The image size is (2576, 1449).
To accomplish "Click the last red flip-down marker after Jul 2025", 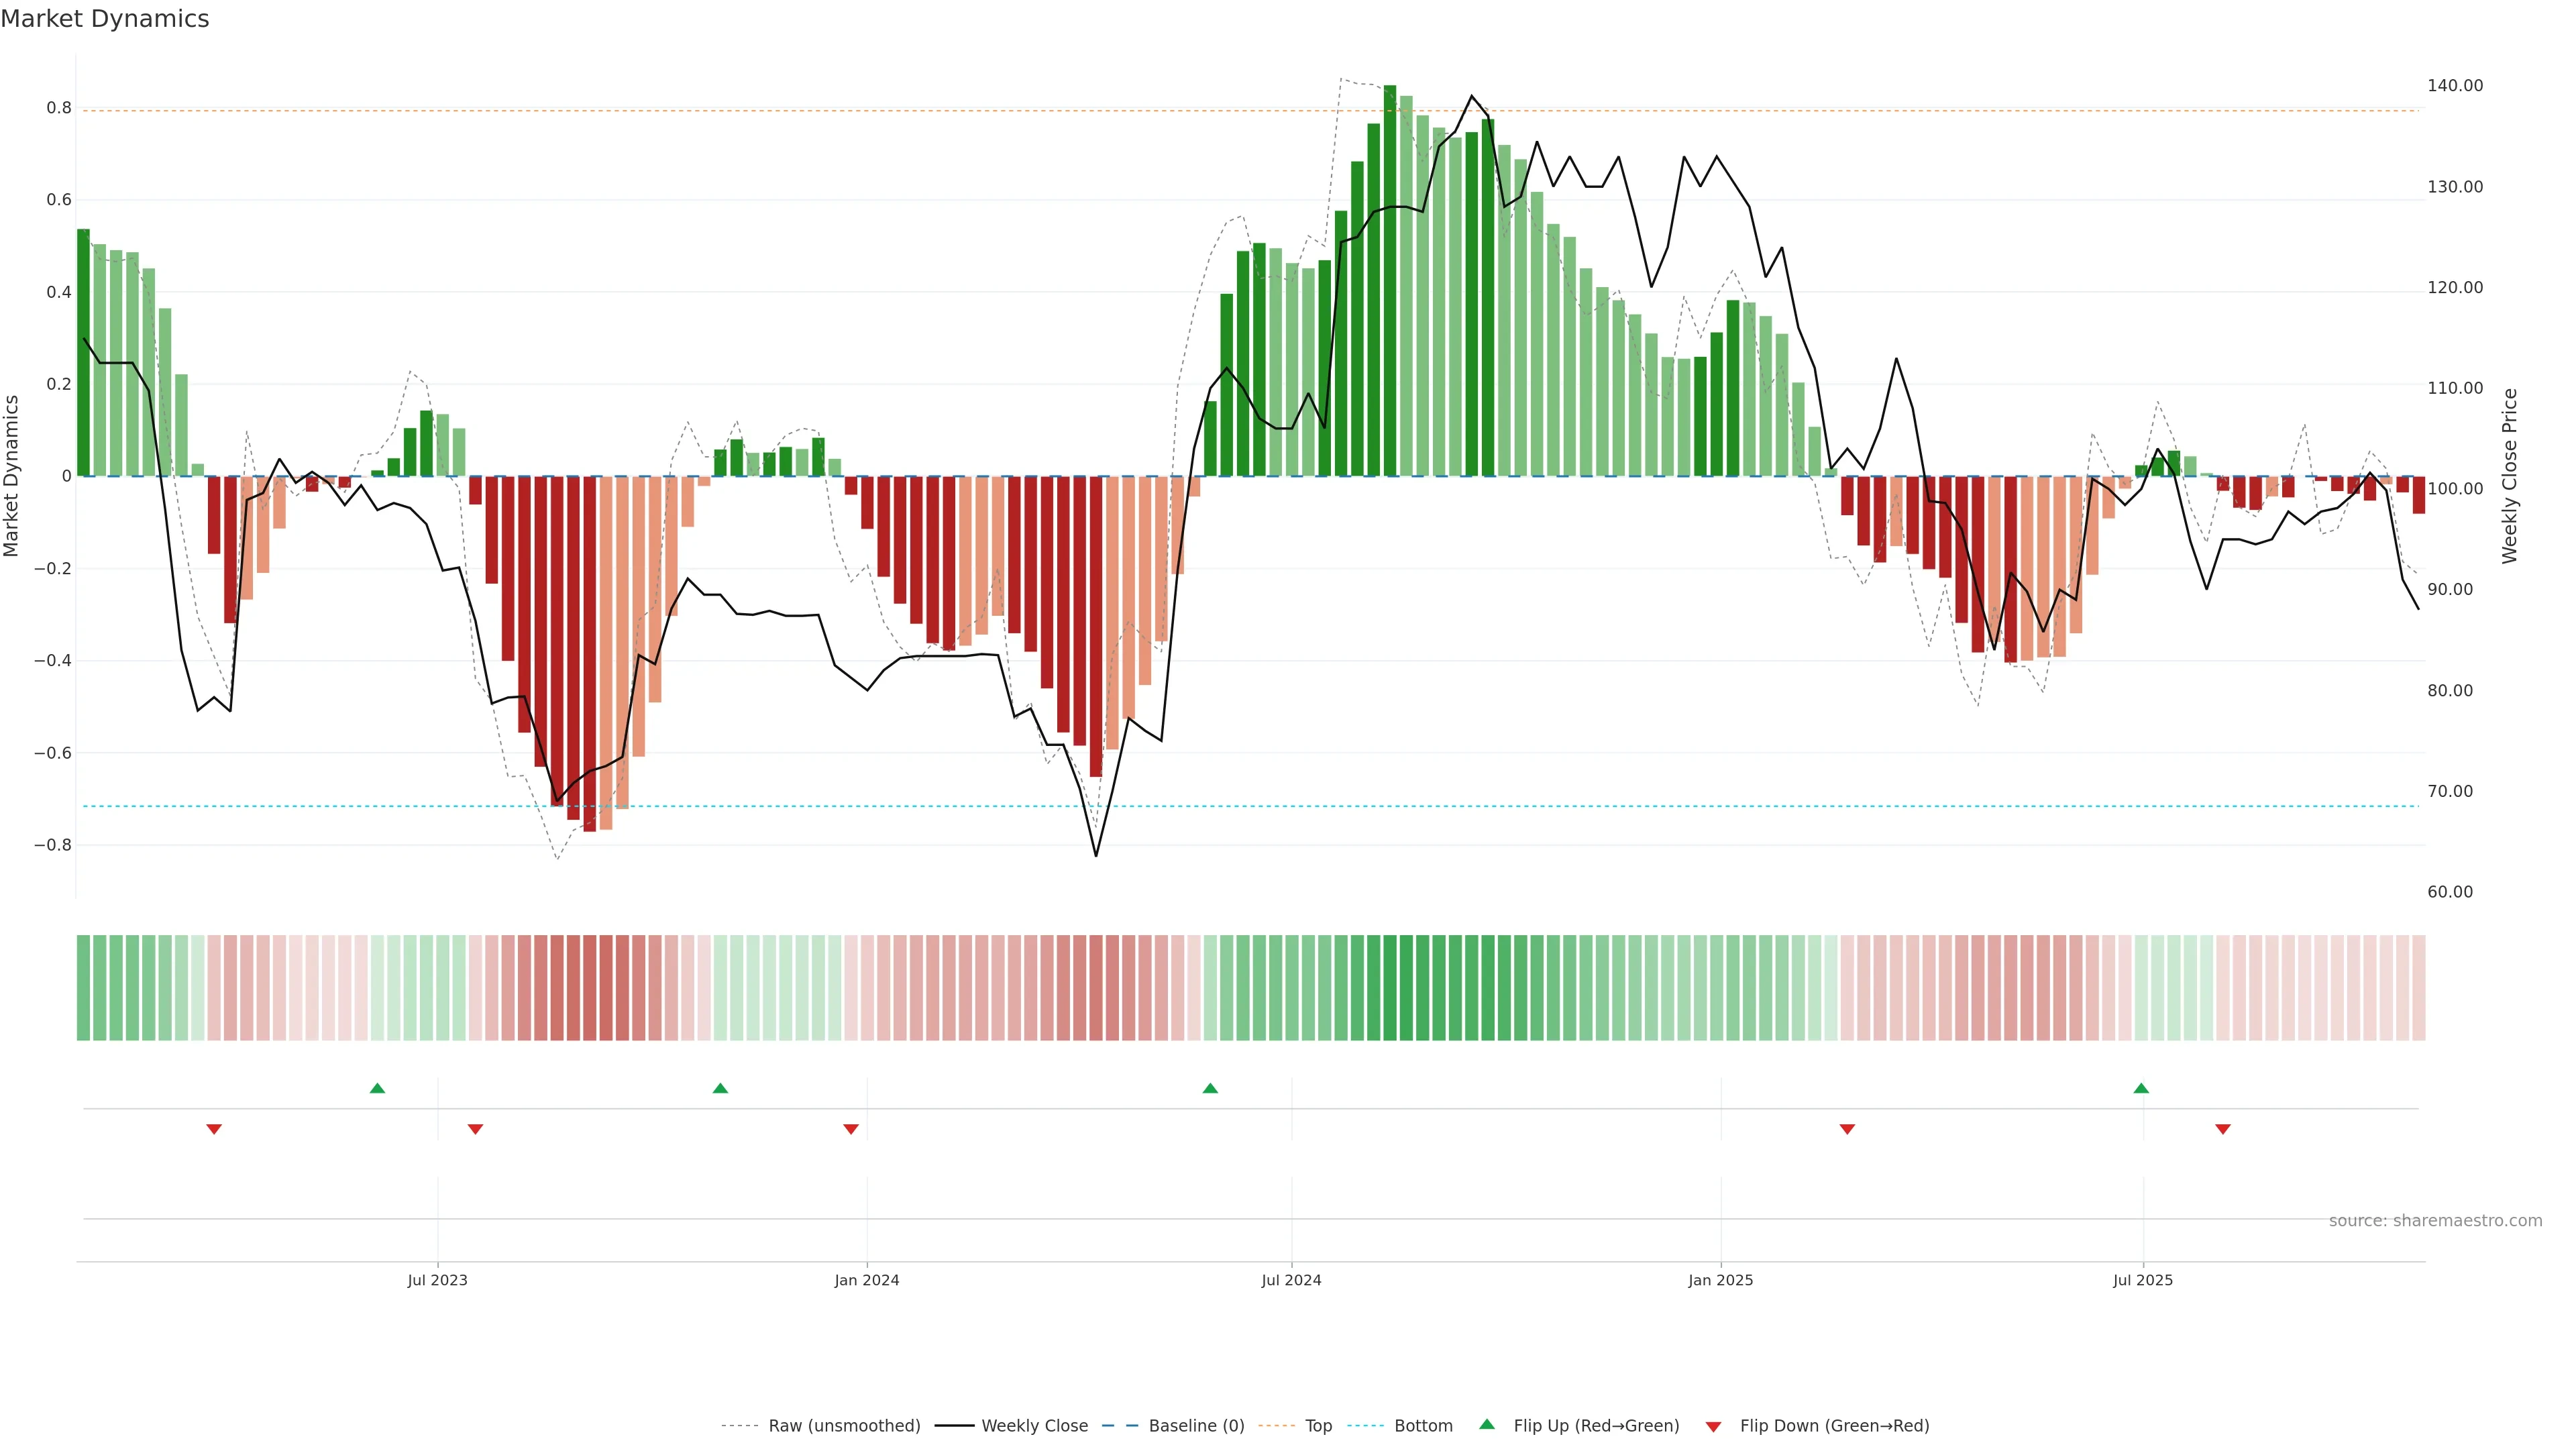I will coord(2223,1129).
